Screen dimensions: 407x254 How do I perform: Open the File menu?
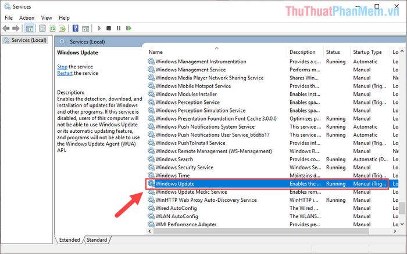pyautogui.click(x=9, y=18)
